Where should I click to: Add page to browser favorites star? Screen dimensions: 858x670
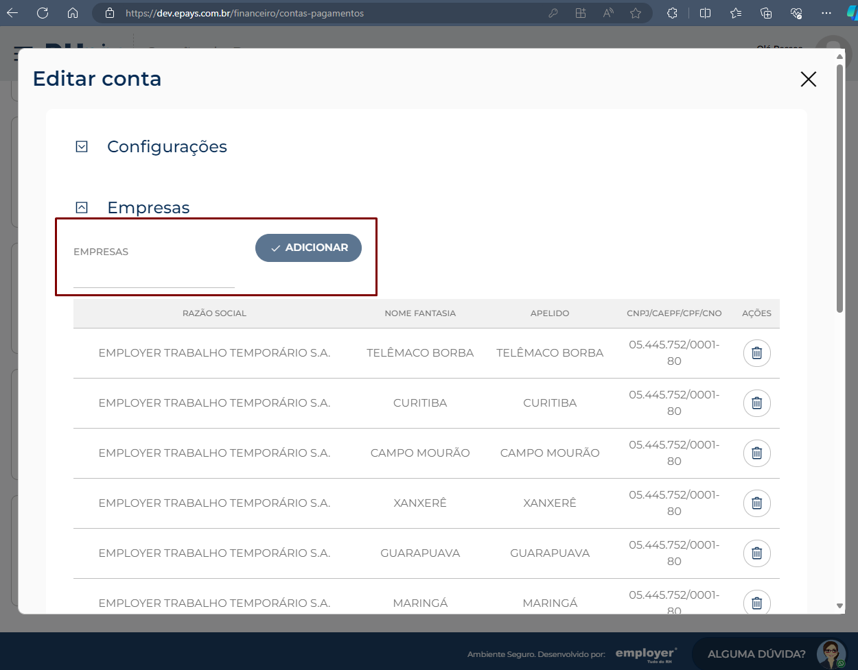tap(636, 13)
